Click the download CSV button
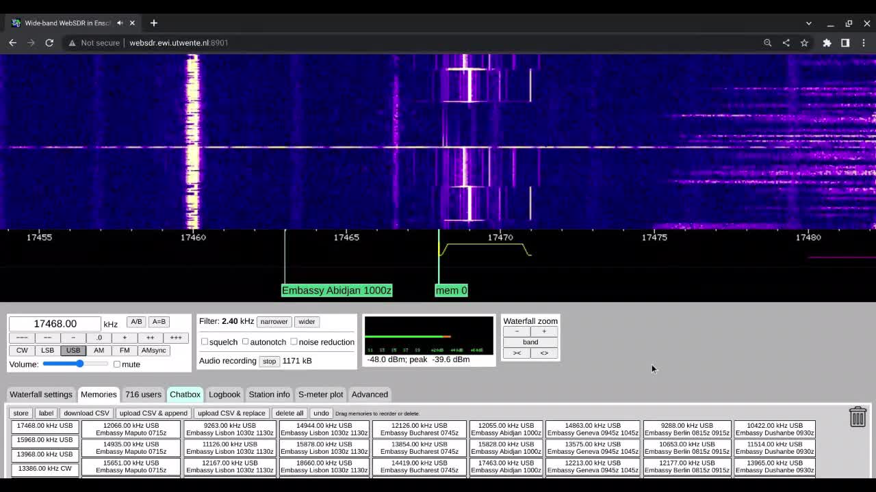The height and width of the screenshot is (492, 876). [86, 413]
